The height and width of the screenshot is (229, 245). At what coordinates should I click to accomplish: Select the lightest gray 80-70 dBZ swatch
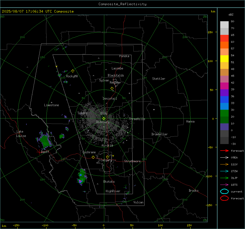(x=224, y=25)
